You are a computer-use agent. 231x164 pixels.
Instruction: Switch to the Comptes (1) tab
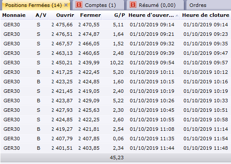tap(98, 5)
